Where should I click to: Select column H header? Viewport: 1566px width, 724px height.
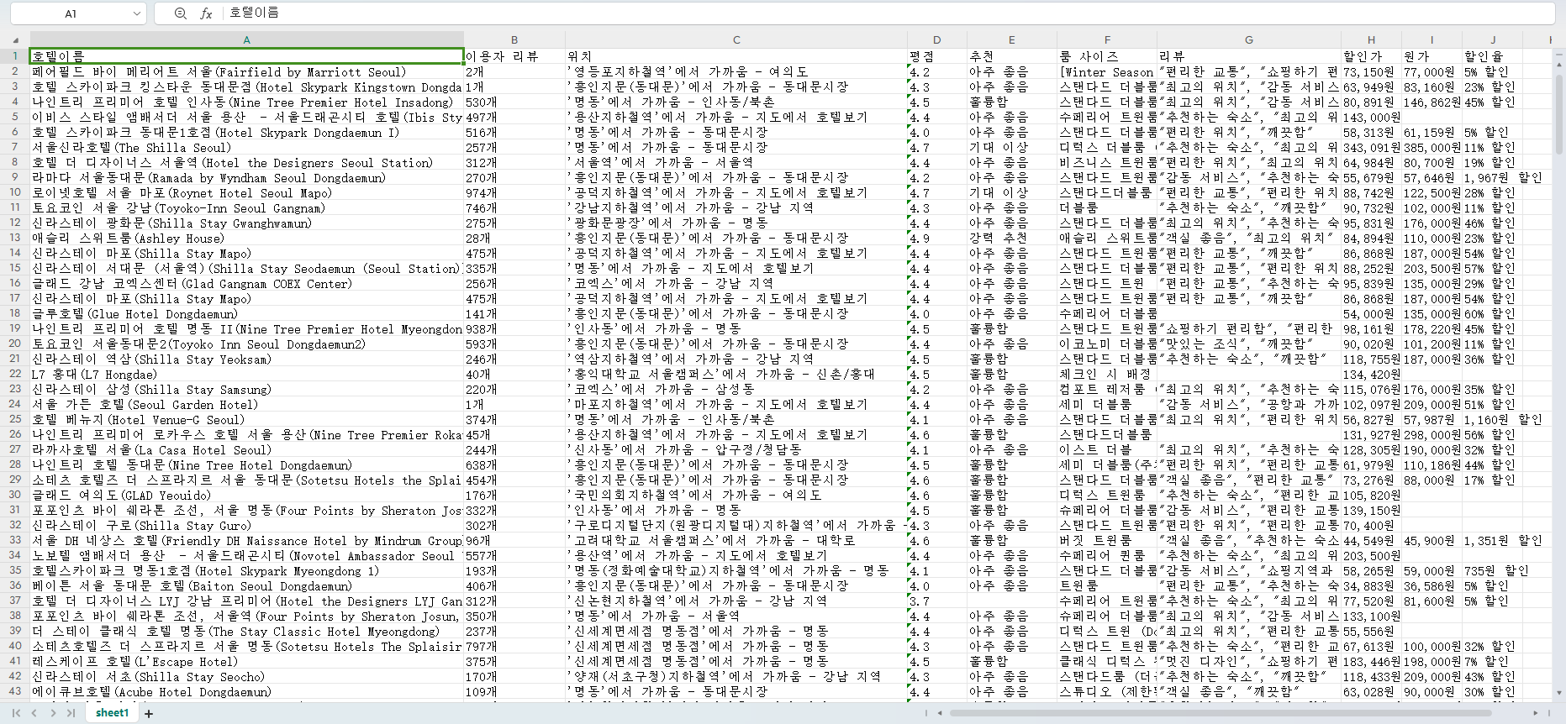click(1371, 39)
